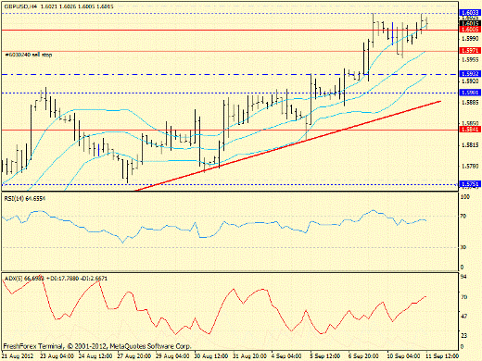
Task: Select the 4 Sep 04:00 time label
Action: tap(286, 356)
